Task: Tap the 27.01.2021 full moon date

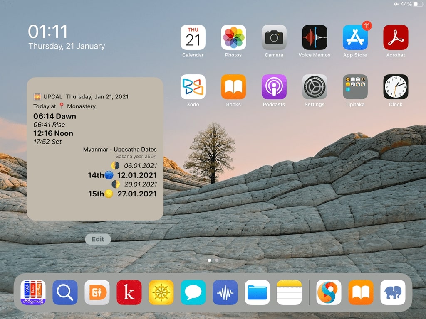Action: [137, 194]
